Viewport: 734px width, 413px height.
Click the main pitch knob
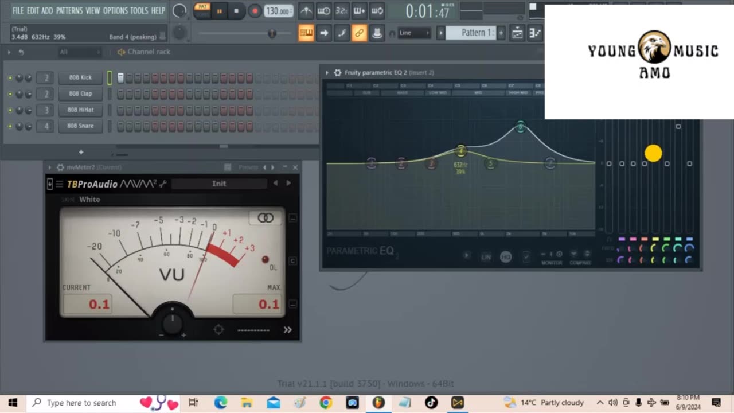179,33
